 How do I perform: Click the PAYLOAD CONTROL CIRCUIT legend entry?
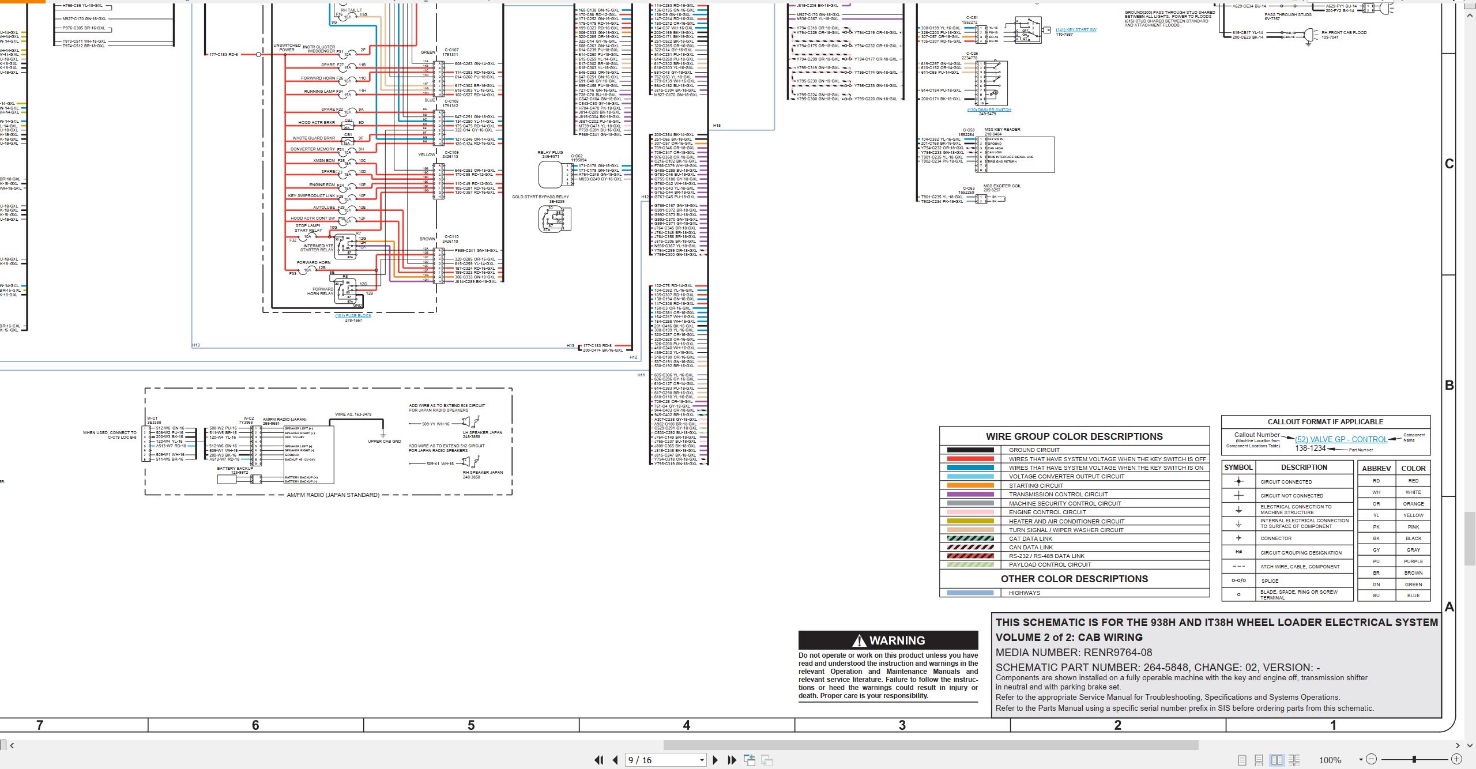(x=1050, y=565)
